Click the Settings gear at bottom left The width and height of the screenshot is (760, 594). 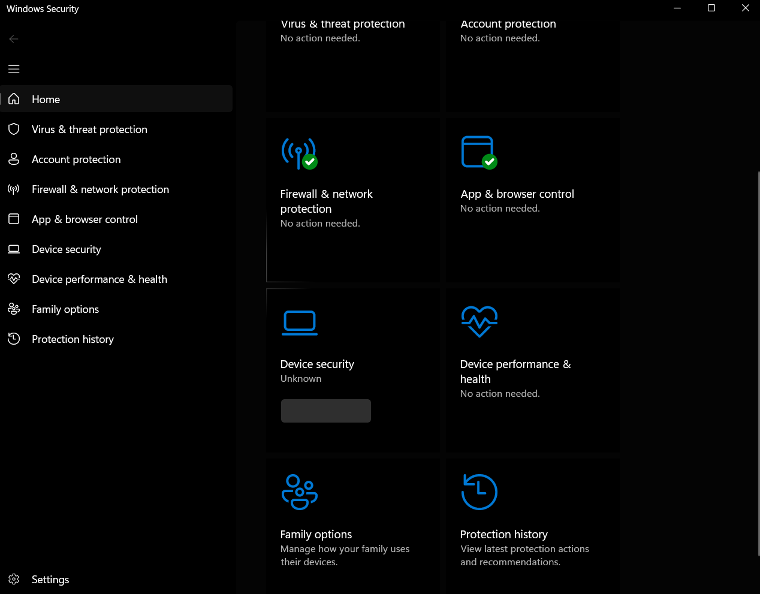[x=13, y=579]
